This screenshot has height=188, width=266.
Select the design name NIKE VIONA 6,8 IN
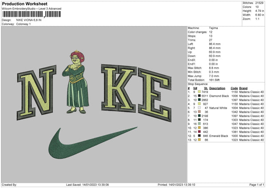(29, 20)
